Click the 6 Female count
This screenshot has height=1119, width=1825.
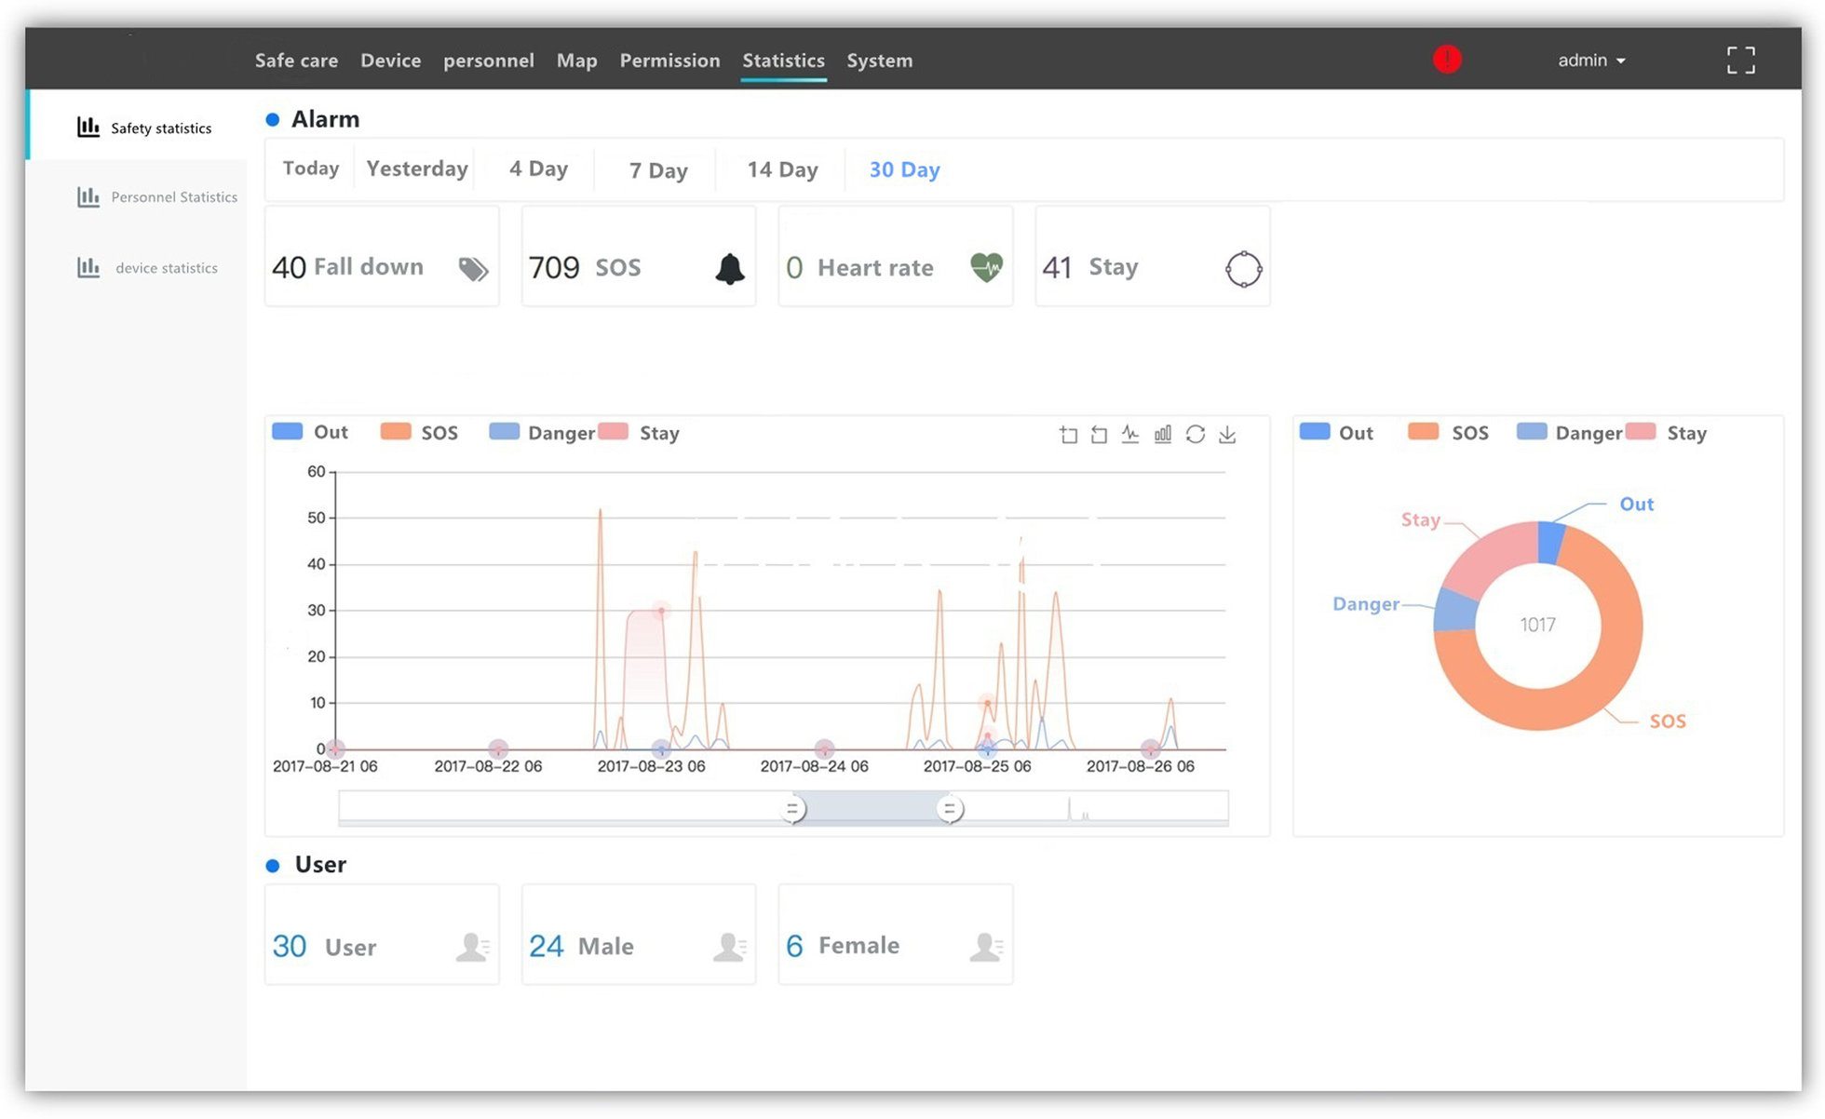[x=794, y=947]
